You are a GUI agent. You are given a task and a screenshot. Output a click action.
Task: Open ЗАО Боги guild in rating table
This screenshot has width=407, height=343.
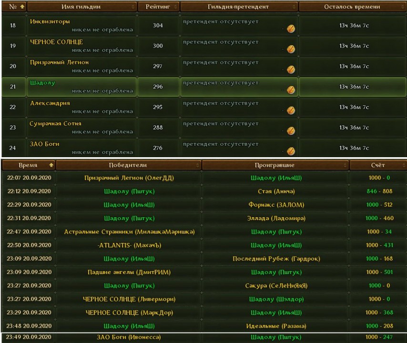(44, 144)
